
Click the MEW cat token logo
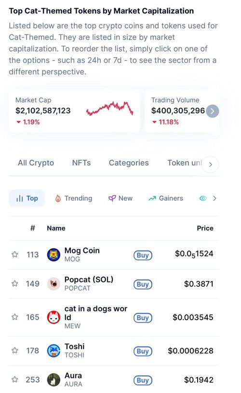[x=54, y=317]
